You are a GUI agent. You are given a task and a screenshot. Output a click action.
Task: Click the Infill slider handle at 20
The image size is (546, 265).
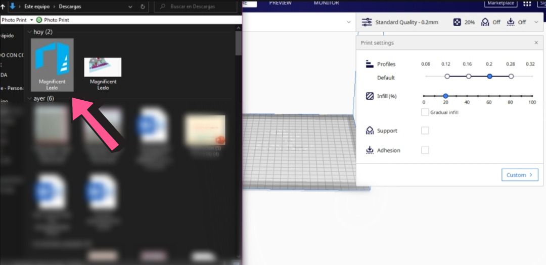[x=445, y=96]
